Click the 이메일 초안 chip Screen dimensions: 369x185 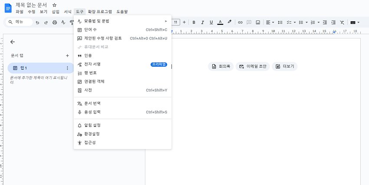(253, 66)
